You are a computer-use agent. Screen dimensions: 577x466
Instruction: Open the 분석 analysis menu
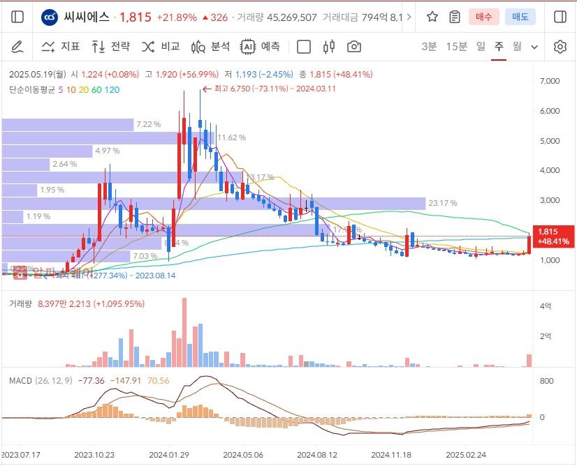210,47
